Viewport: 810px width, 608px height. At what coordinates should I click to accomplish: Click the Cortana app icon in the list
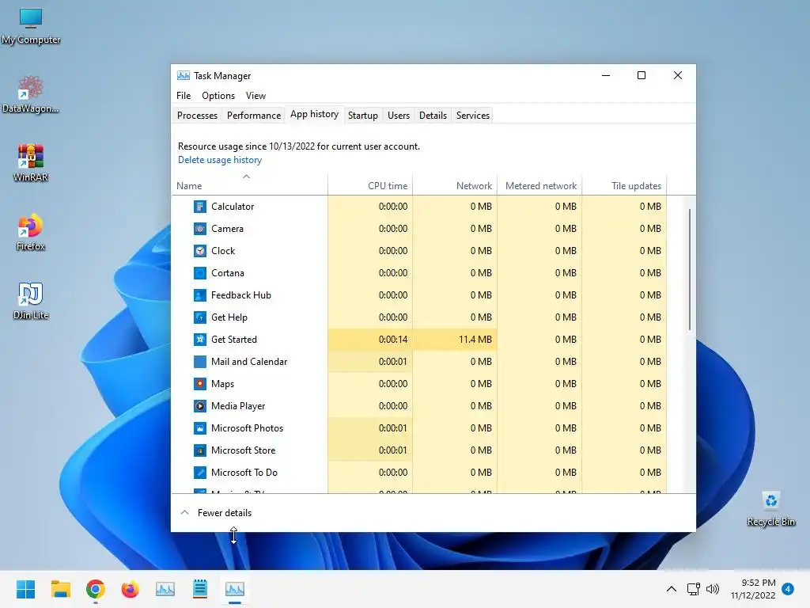[200, 273]
